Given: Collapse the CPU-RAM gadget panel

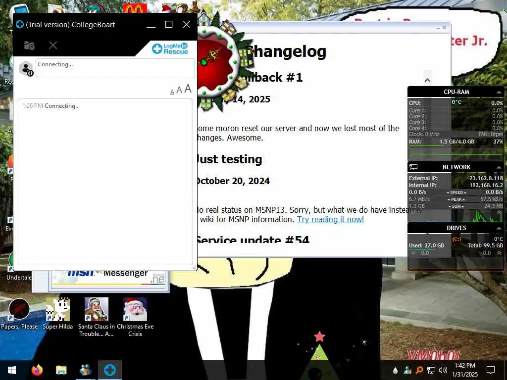Looking at the screenshot, I should point(499,93).
